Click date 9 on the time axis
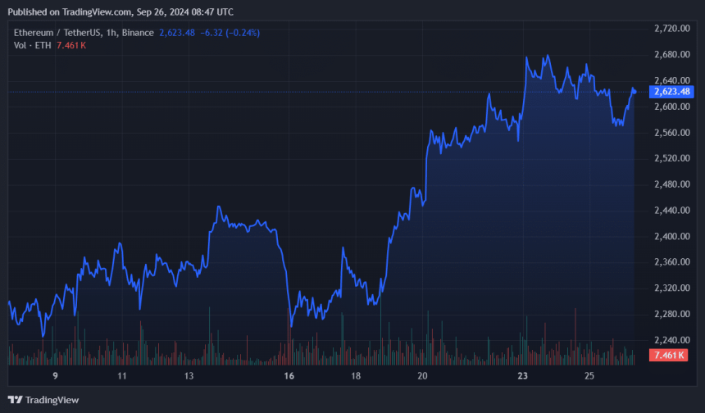Image resolution: width=705 pixels, height=413 pixels. pyautogui.click(x=55, y=375)
